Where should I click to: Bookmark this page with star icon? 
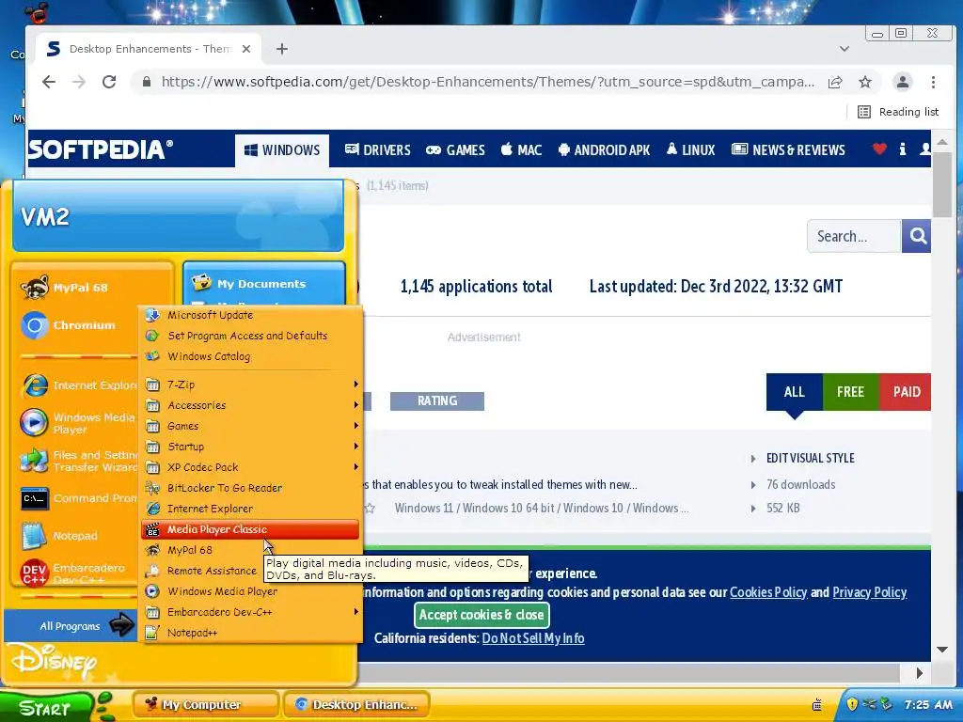[x=865, y=82]
